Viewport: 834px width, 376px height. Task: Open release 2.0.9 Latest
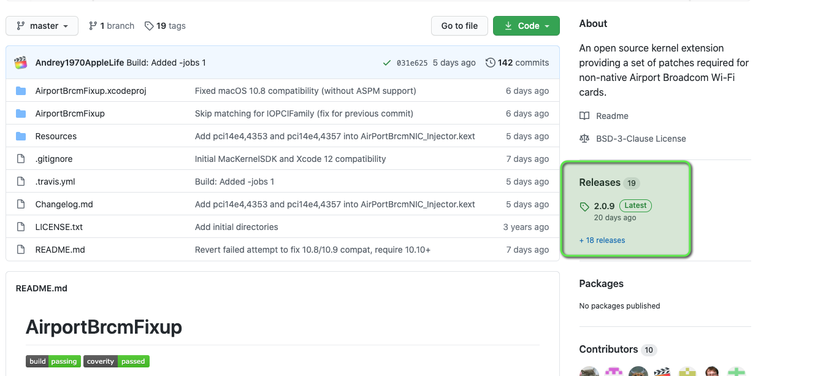(622, 206)
